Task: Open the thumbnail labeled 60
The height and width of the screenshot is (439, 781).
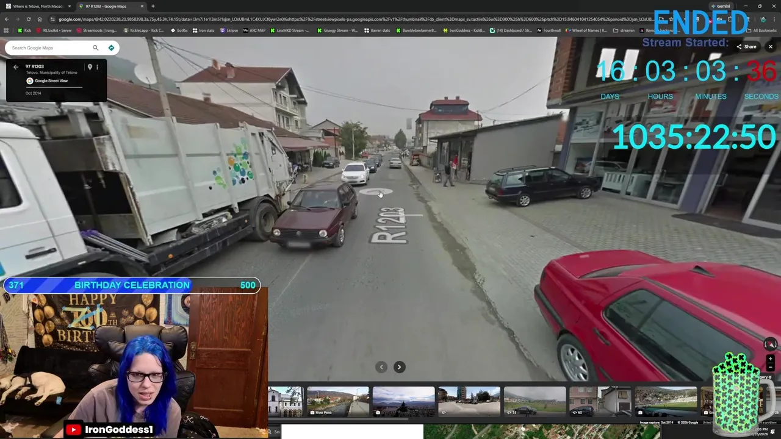Action: [600, 401]
